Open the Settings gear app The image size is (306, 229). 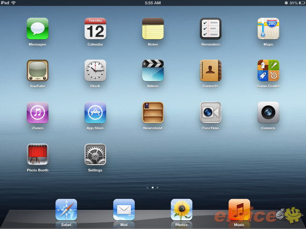(95, 155)
